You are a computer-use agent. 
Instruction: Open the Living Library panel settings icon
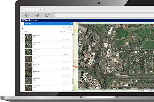pos(70,24)
